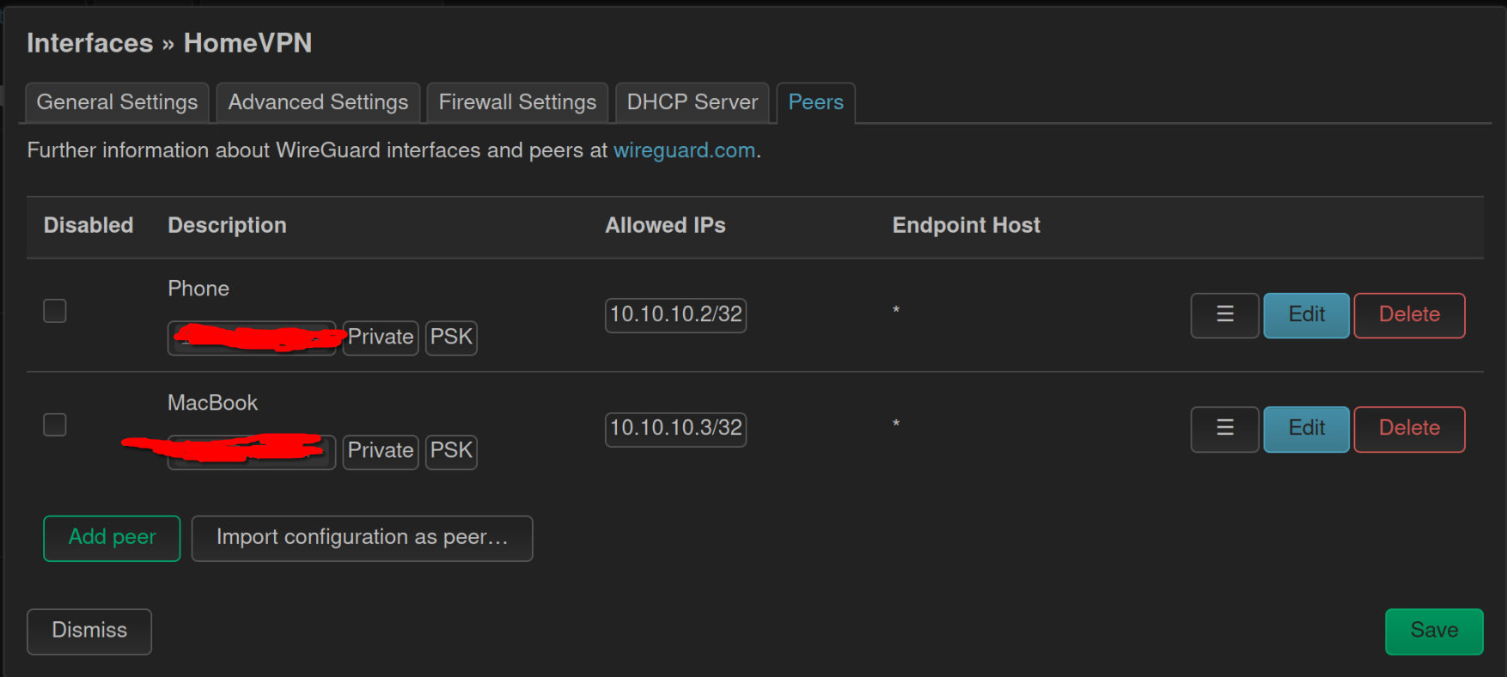Viewport: 1507px width, 677px height.
Task: Select the Peers tab
Action: (x=816, y=102)
